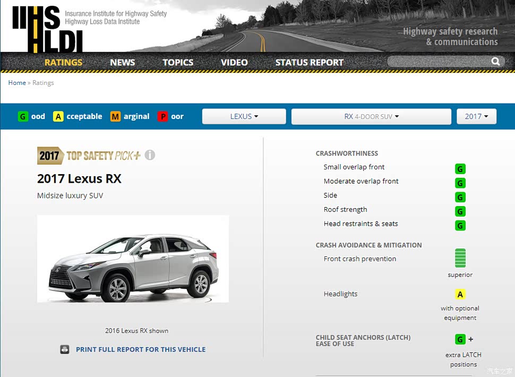
Task: Click the Poor legend P icon
Action: coord(162,117)
